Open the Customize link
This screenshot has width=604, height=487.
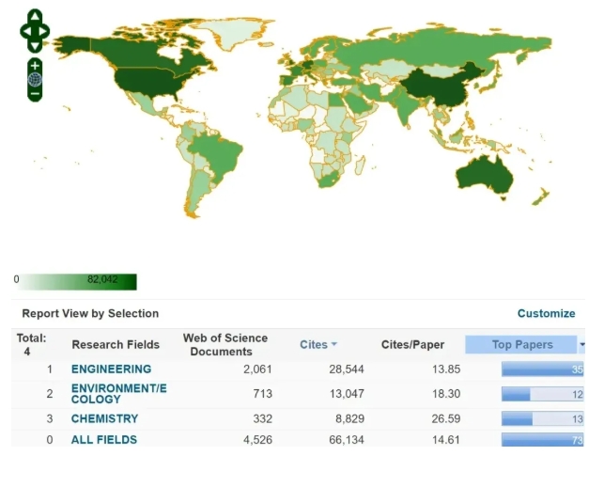546,313
